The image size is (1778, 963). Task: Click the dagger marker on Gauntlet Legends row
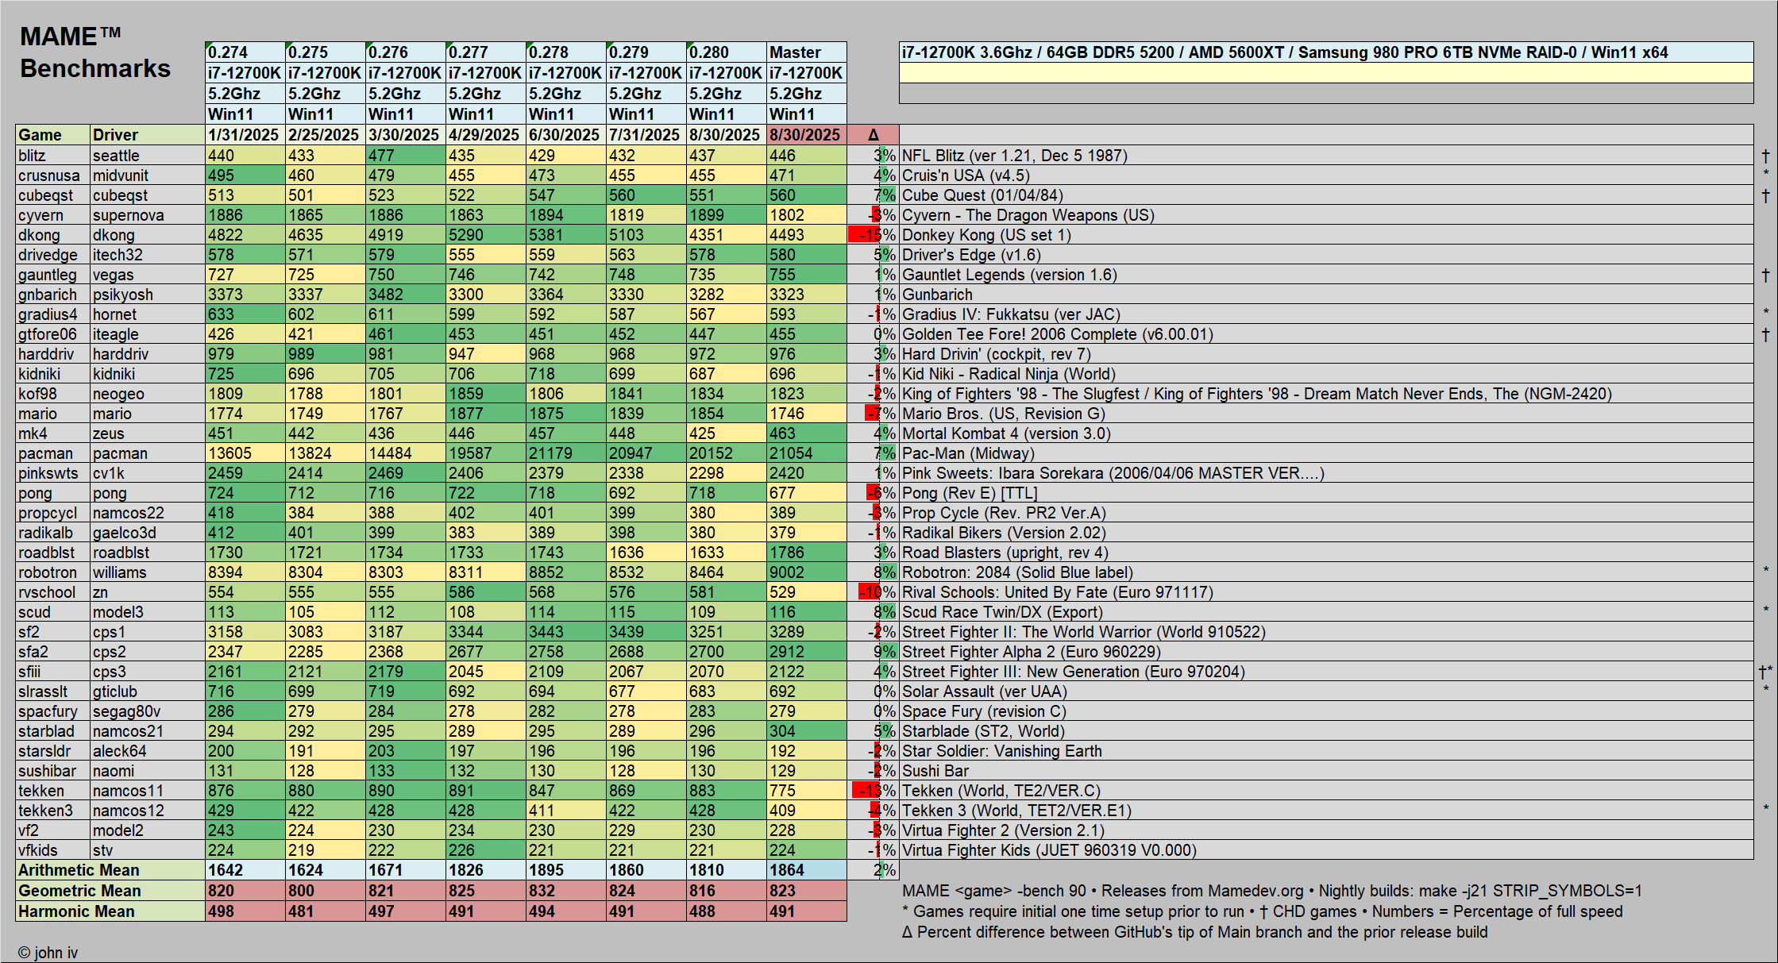point(1765,275)
